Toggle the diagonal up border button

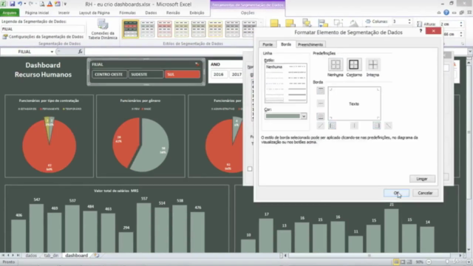[320, 126]
